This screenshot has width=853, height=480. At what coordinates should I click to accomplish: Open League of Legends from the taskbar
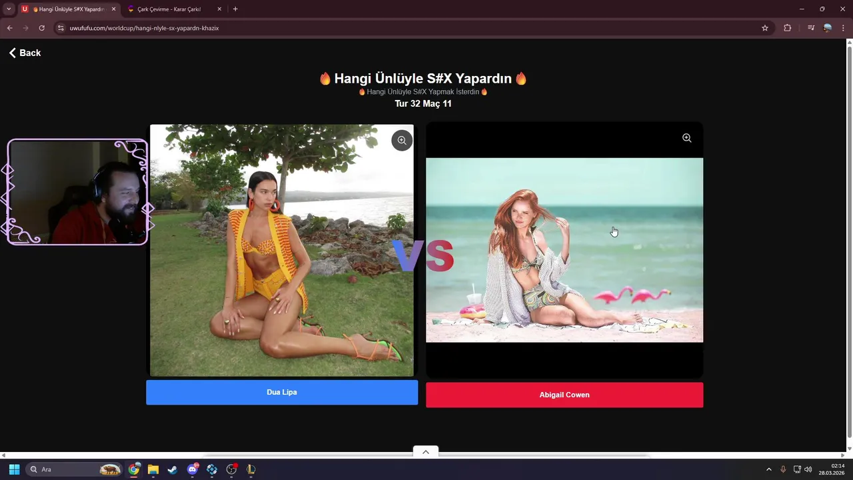[251, 469]
